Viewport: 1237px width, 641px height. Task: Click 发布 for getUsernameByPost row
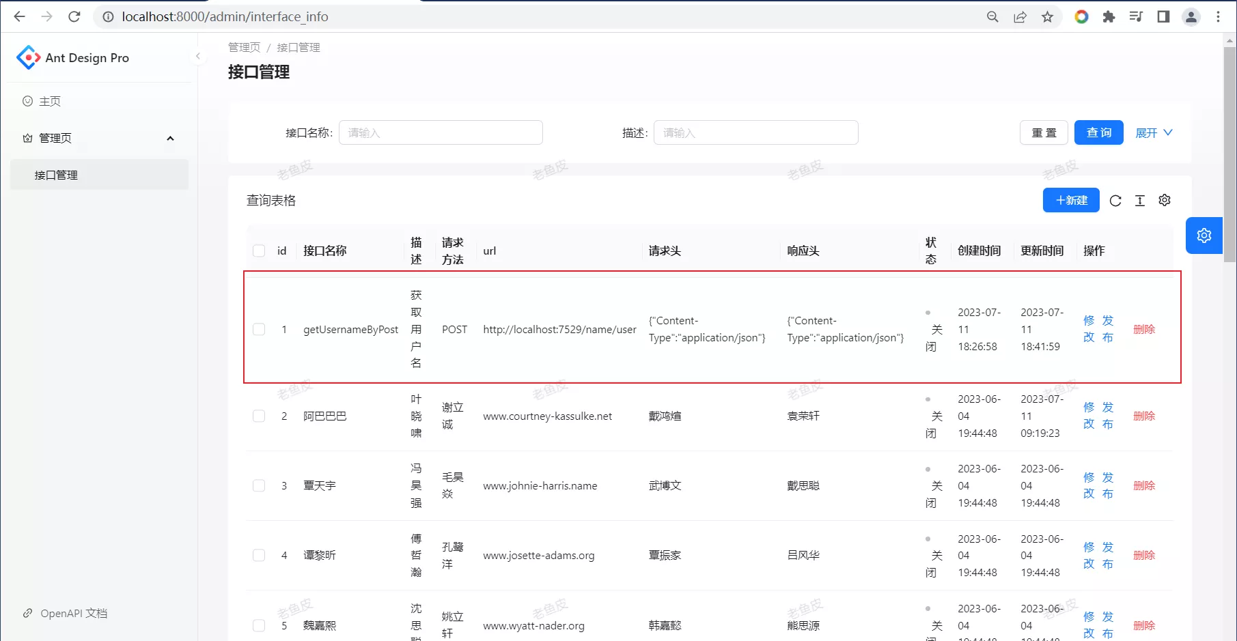tap(1107, 329)
